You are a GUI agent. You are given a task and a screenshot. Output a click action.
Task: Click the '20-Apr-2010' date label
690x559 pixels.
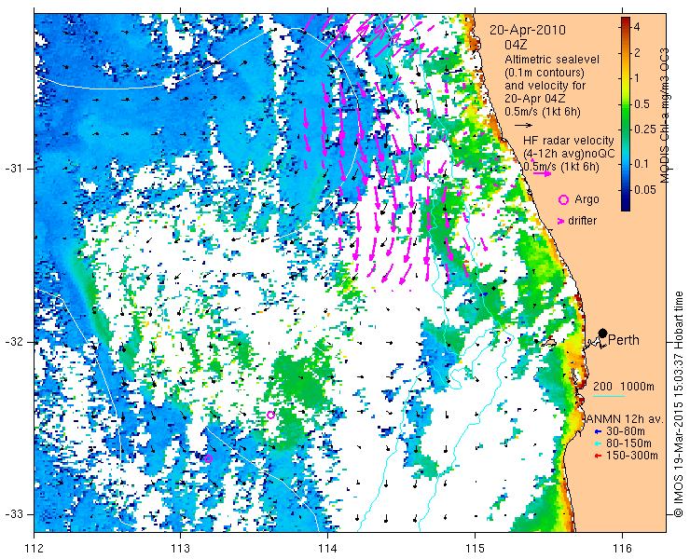(x=528, y=30)
